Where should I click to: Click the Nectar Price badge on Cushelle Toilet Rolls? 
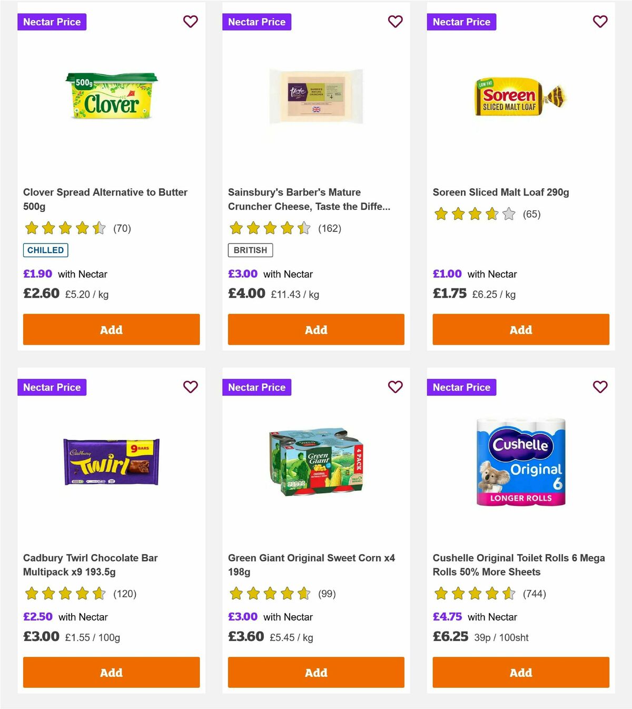[461, 387]
